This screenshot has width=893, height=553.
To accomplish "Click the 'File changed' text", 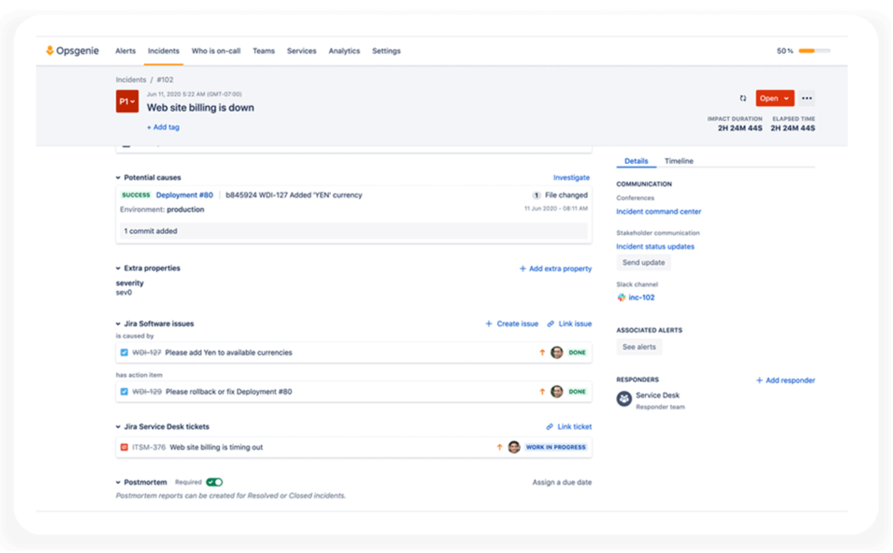I will (x=566, y=195).
